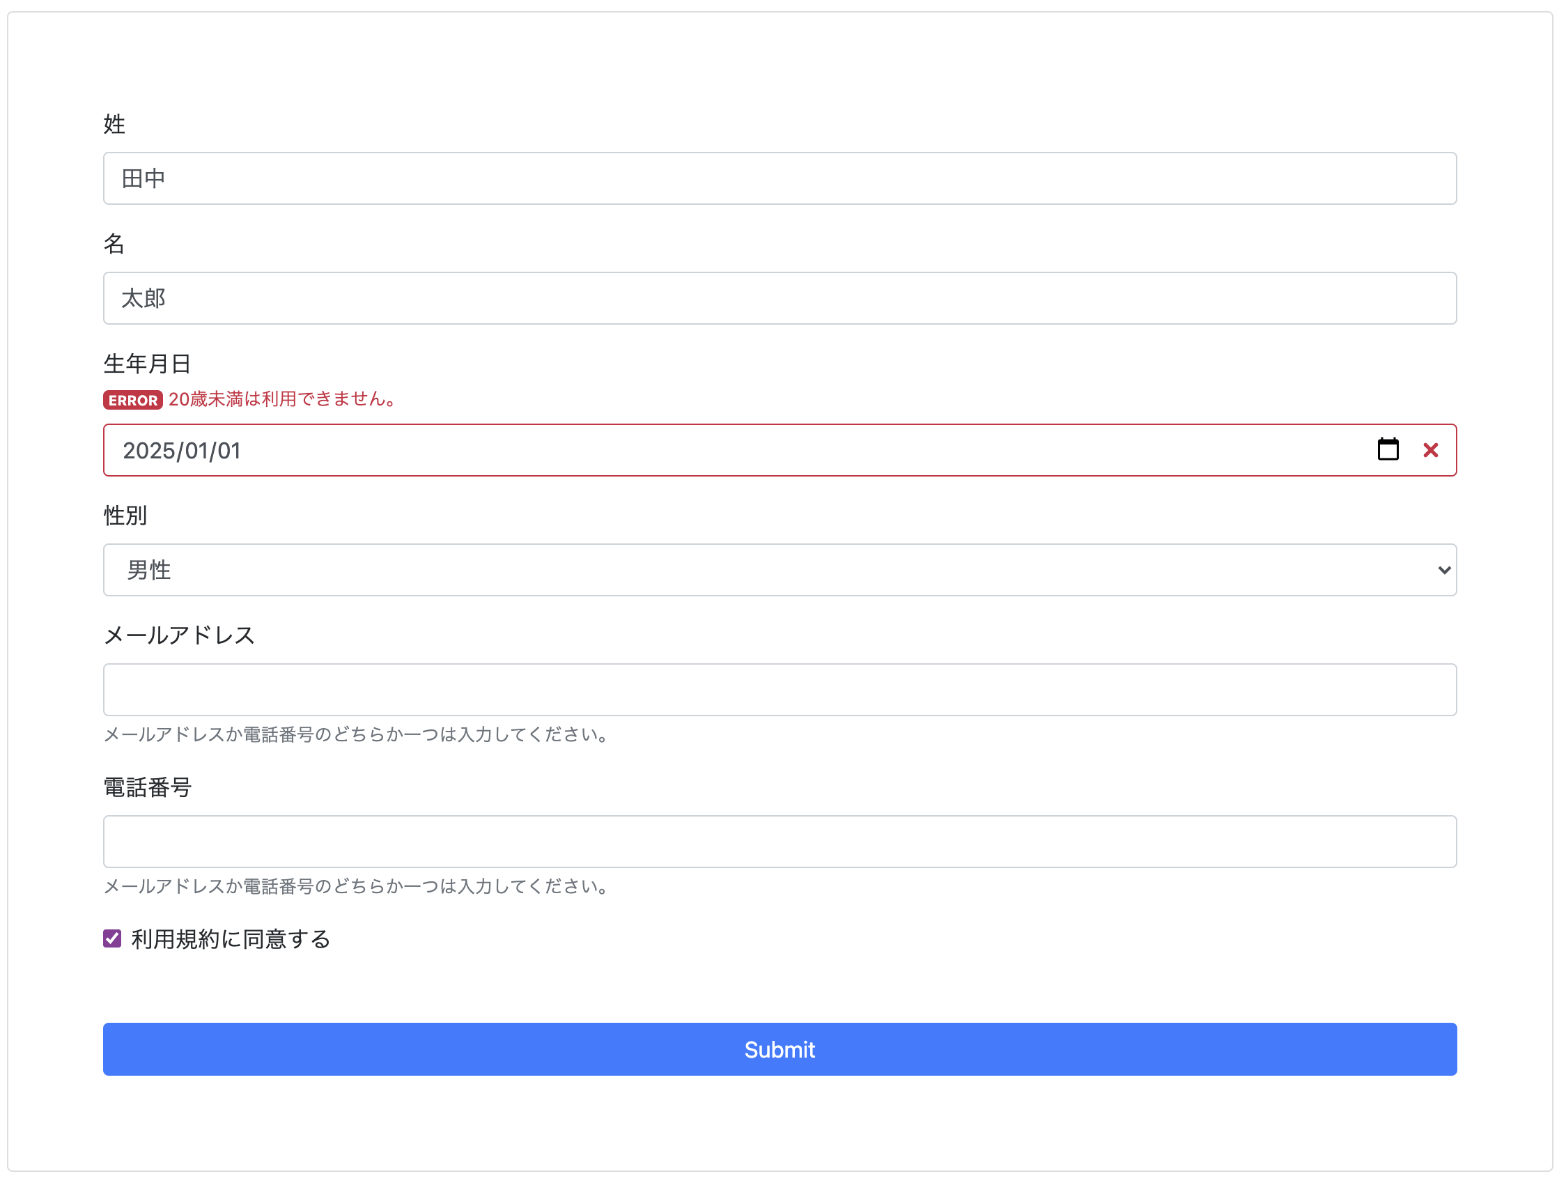
Task: Click the birthdate input showing 2025/01/01
Action: point(495,450)
